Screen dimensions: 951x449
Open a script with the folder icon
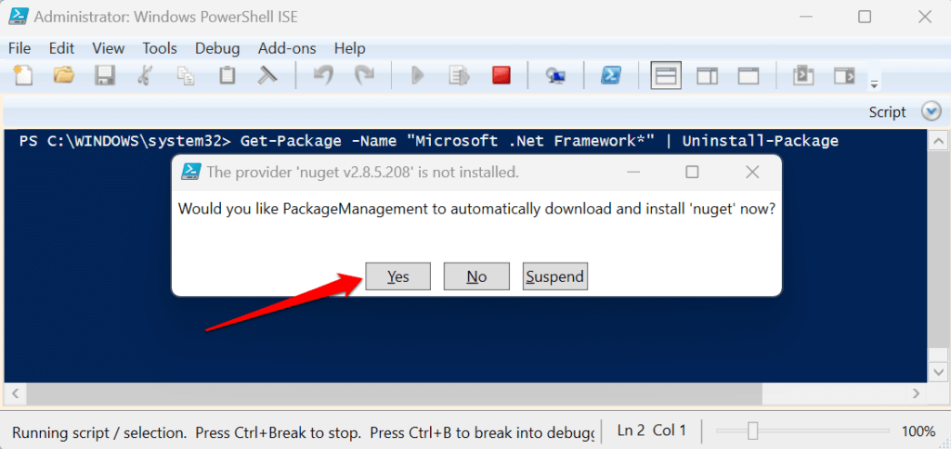tap(63, 76)
